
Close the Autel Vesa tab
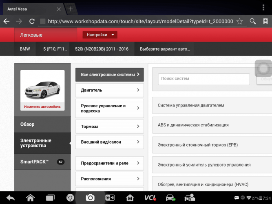point(59,9)
